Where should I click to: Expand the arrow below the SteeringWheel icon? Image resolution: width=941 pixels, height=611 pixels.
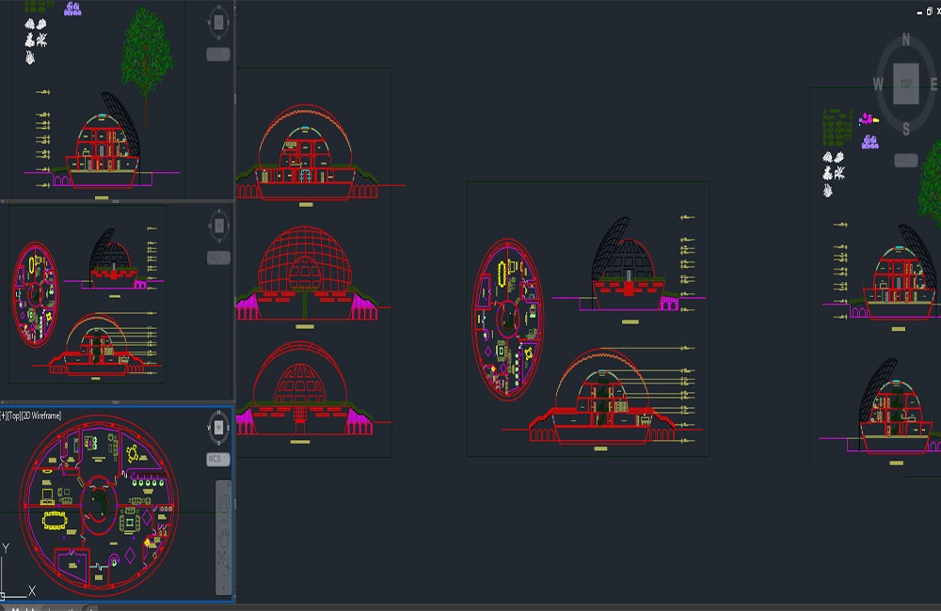click(223, 520)
